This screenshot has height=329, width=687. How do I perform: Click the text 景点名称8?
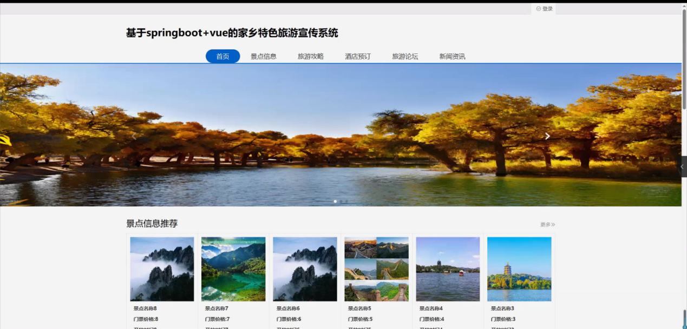tap(145, 308)
